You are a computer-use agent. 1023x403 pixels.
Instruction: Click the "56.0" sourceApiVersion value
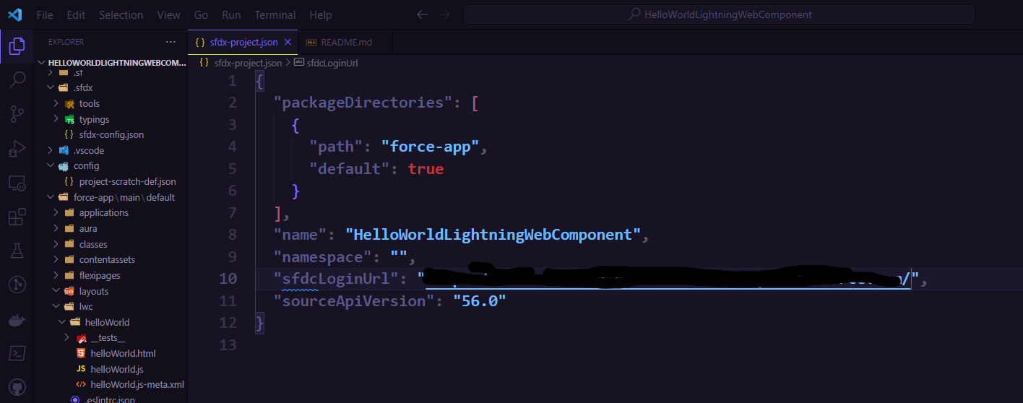480,301
